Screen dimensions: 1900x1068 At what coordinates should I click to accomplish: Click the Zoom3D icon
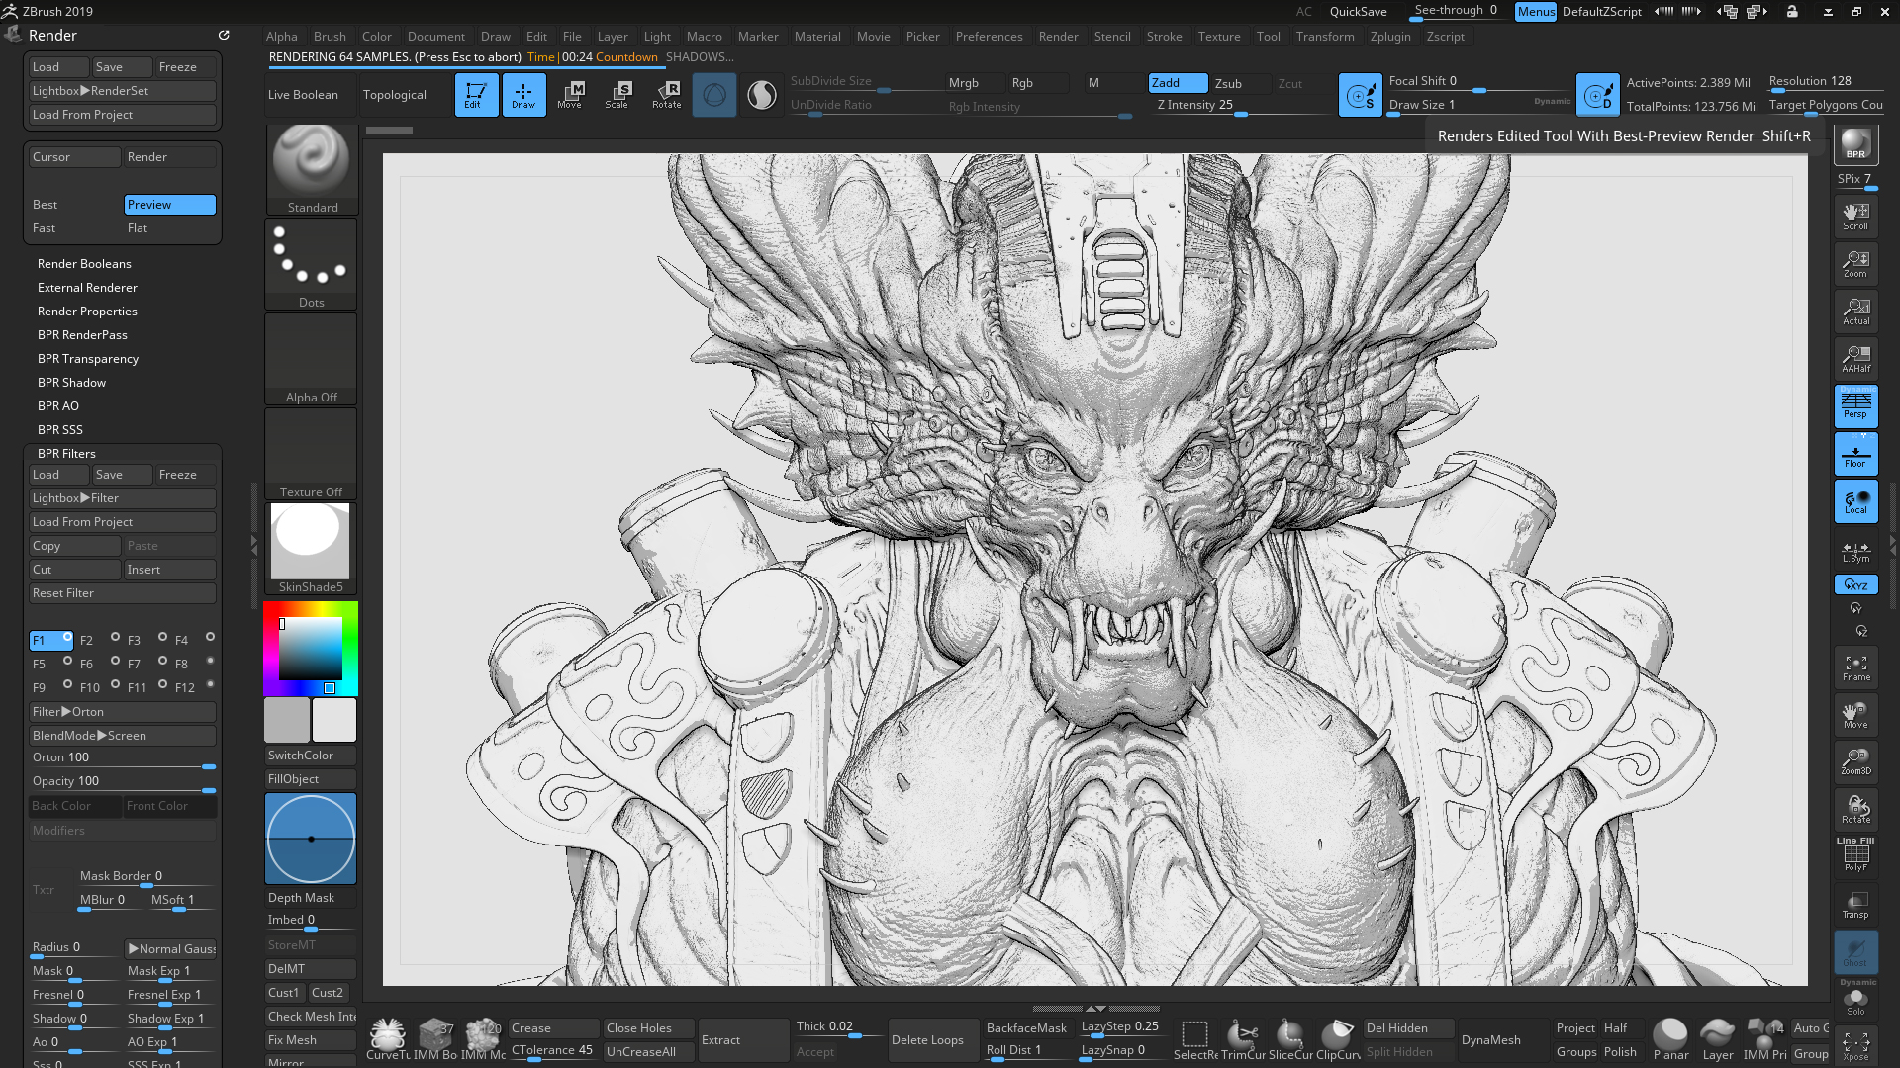click(1855, 762)
